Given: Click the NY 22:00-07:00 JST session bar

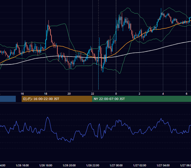Looking at the screenshot, I should pos(141,99).
